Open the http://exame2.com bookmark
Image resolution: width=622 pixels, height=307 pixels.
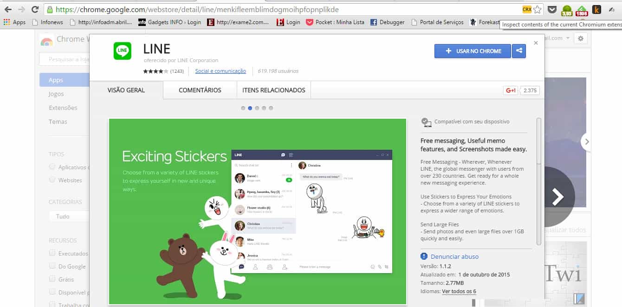click(x=238, y=22)
